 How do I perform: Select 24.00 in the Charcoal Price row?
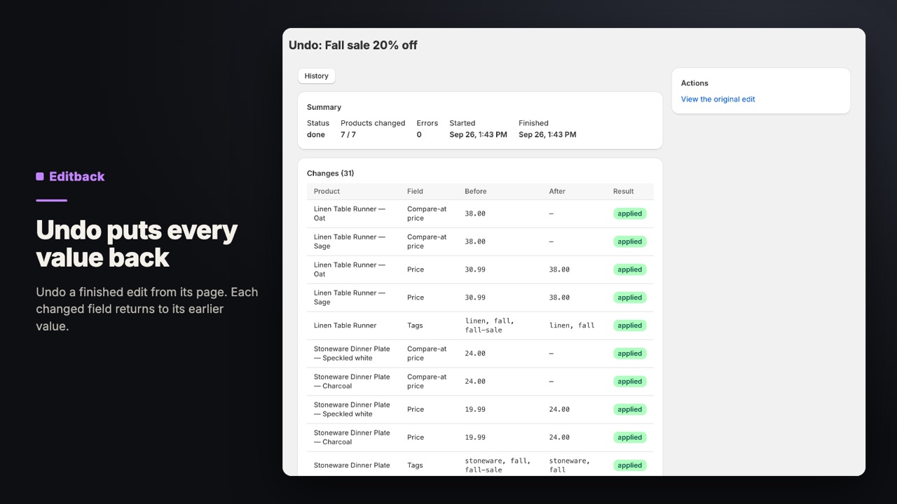[559, 437]
